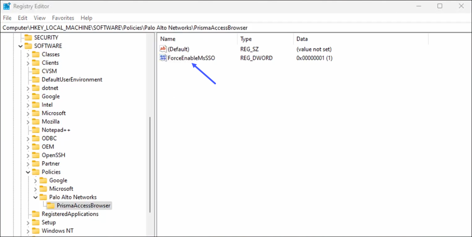Open the Favorites menu

[x=63, y=18]
